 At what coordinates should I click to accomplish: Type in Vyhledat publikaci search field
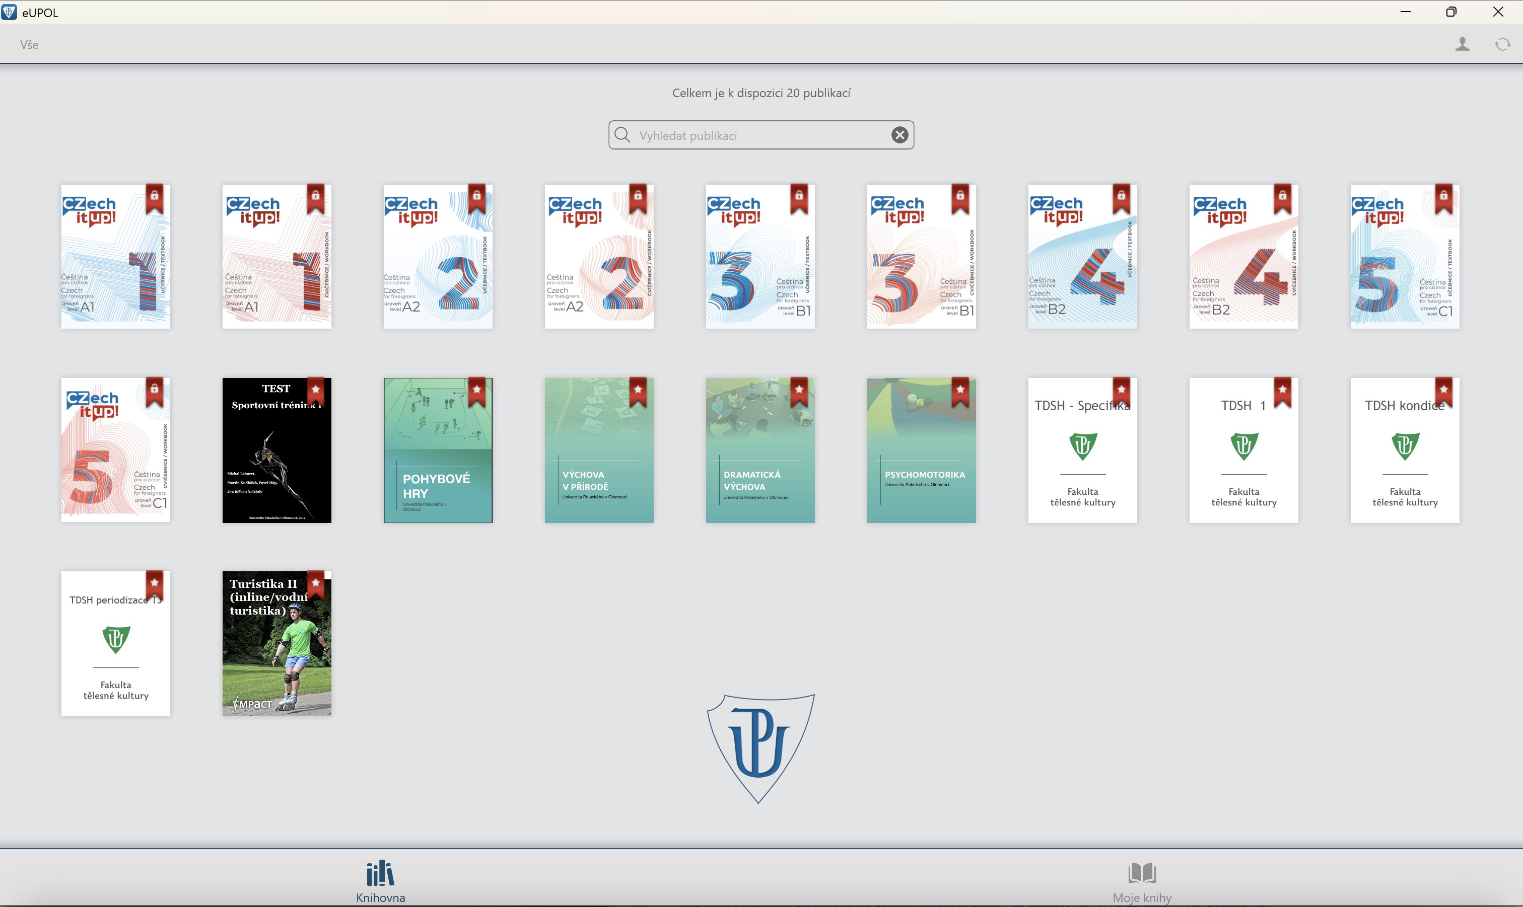tap(758, 136)
